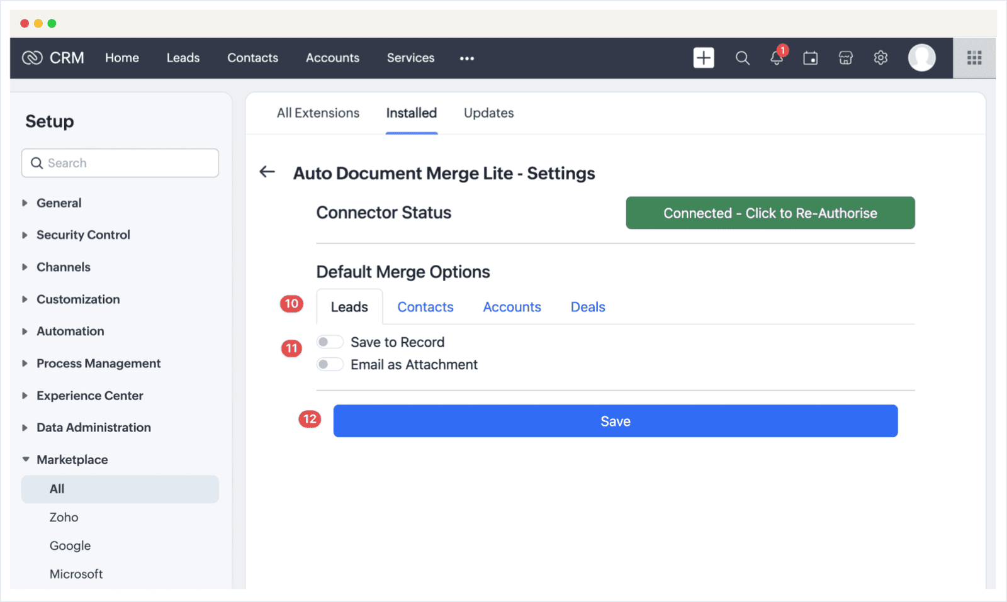Show more modules via ellipsis icon
The height and width of the screenshot is (602, 1007).
467,59
